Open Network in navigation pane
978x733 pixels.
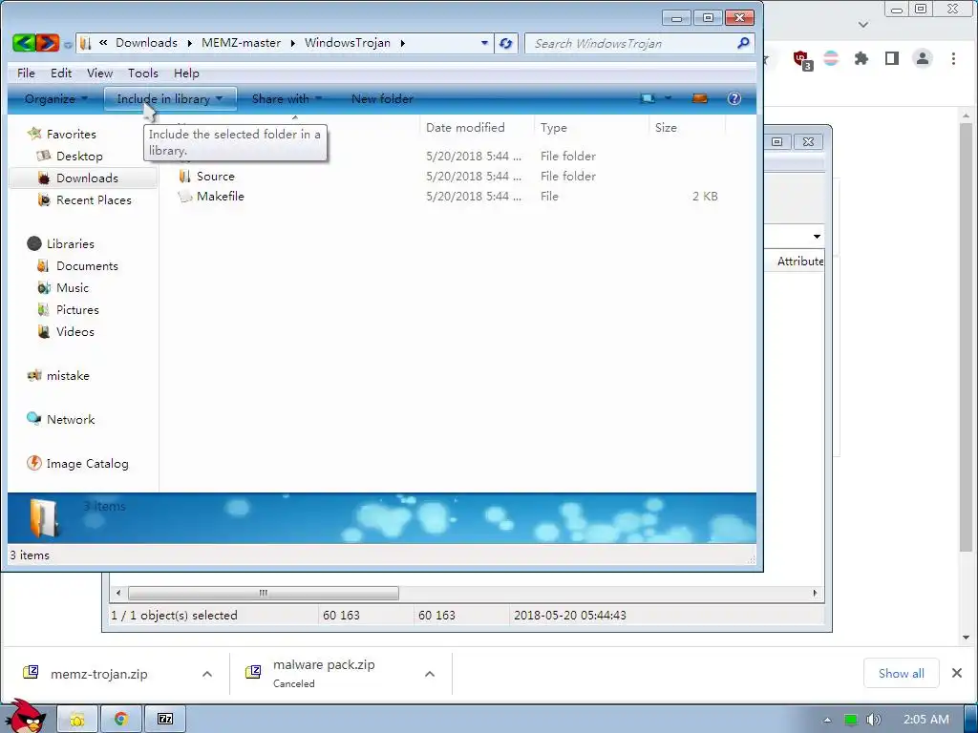tap(71, 420)
